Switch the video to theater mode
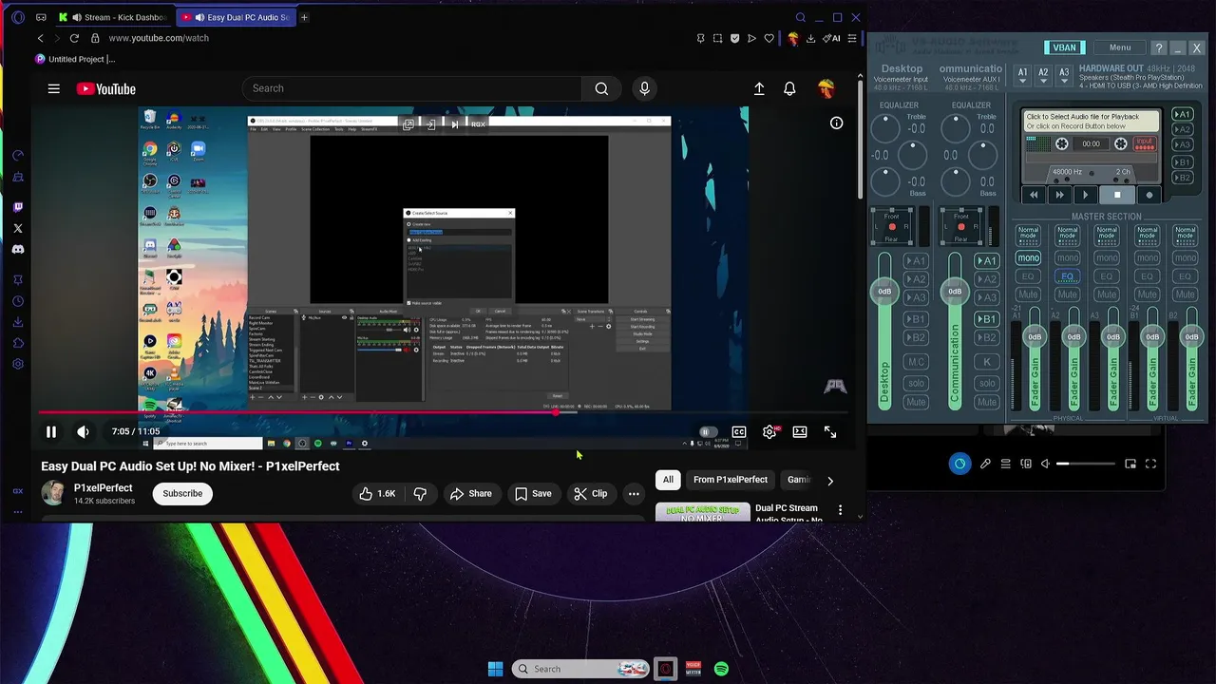 coord(800,432)
